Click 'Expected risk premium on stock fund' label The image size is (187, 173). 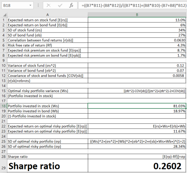pos(47,50)
